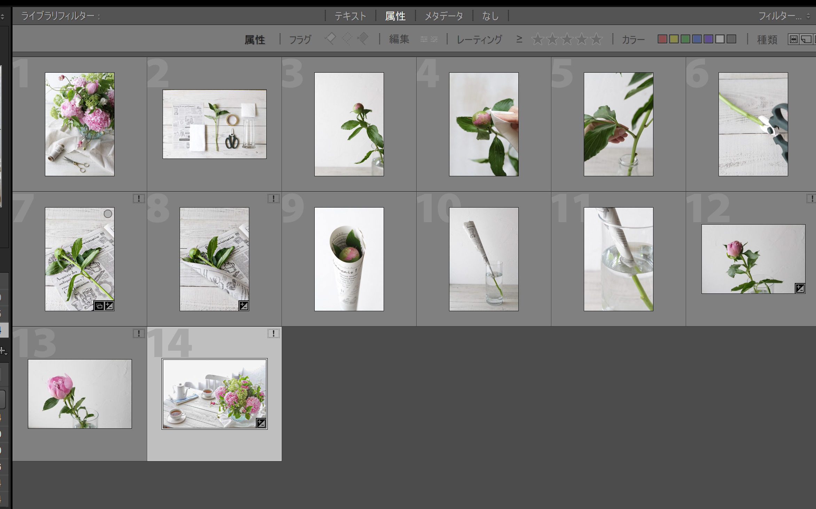The image size is (816, 509).
Task: Click the metadata warning icon on photo 14
Action: (x=273, y=333)
